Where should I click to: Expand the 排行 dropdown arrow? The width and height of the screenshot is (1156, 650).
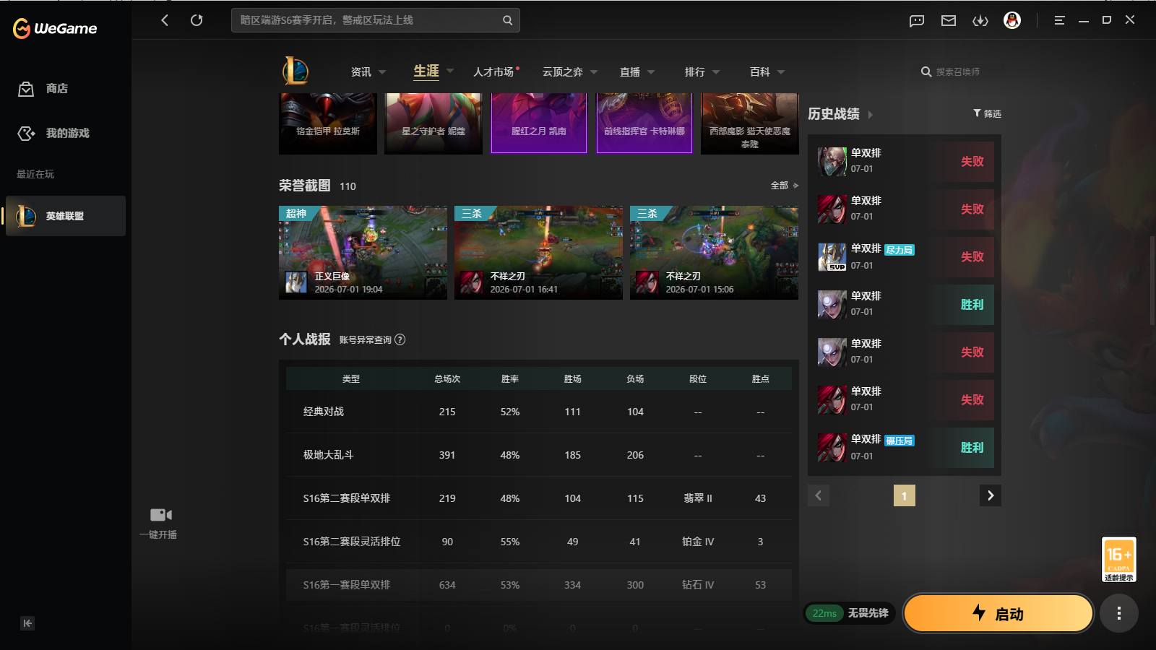(x=716, y=72)
